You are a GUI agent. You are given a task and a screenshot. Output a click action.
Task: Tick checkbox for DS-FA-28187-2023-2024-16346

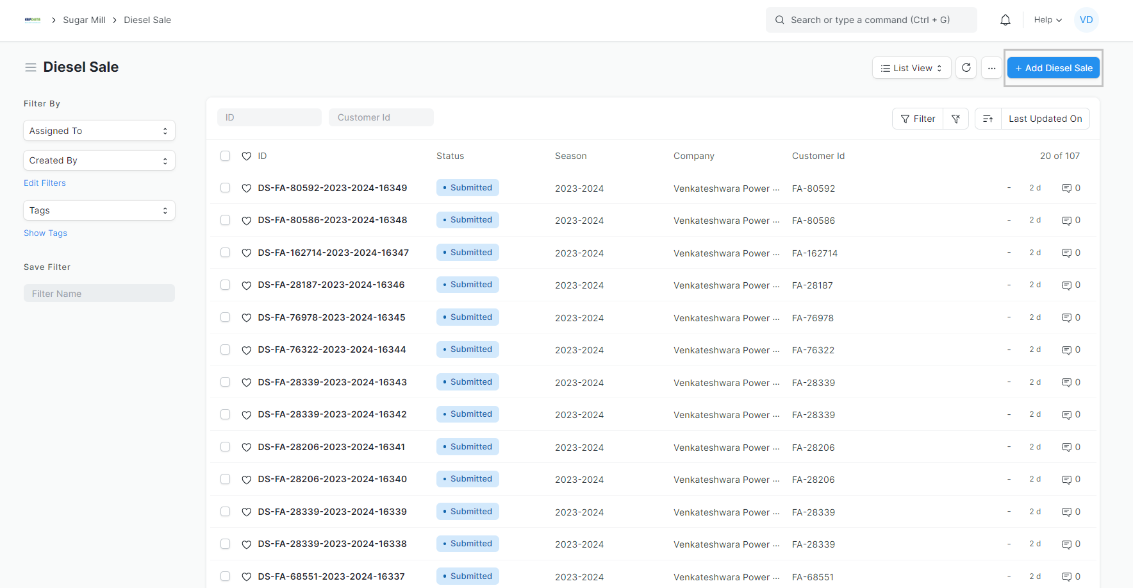click(225, 285)
